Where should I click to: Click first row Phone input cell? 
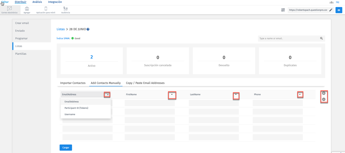pos(278,103)
